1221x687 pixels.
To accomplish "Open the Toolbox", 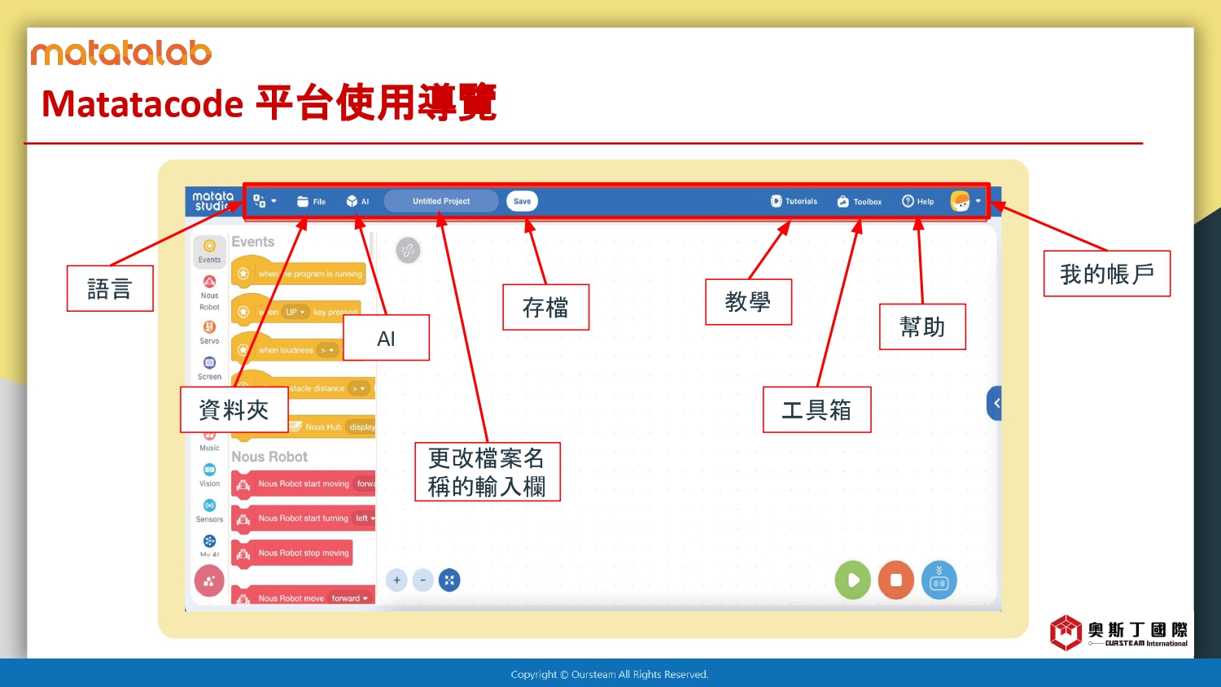I will pyautogui.click(x=860, y=202).
